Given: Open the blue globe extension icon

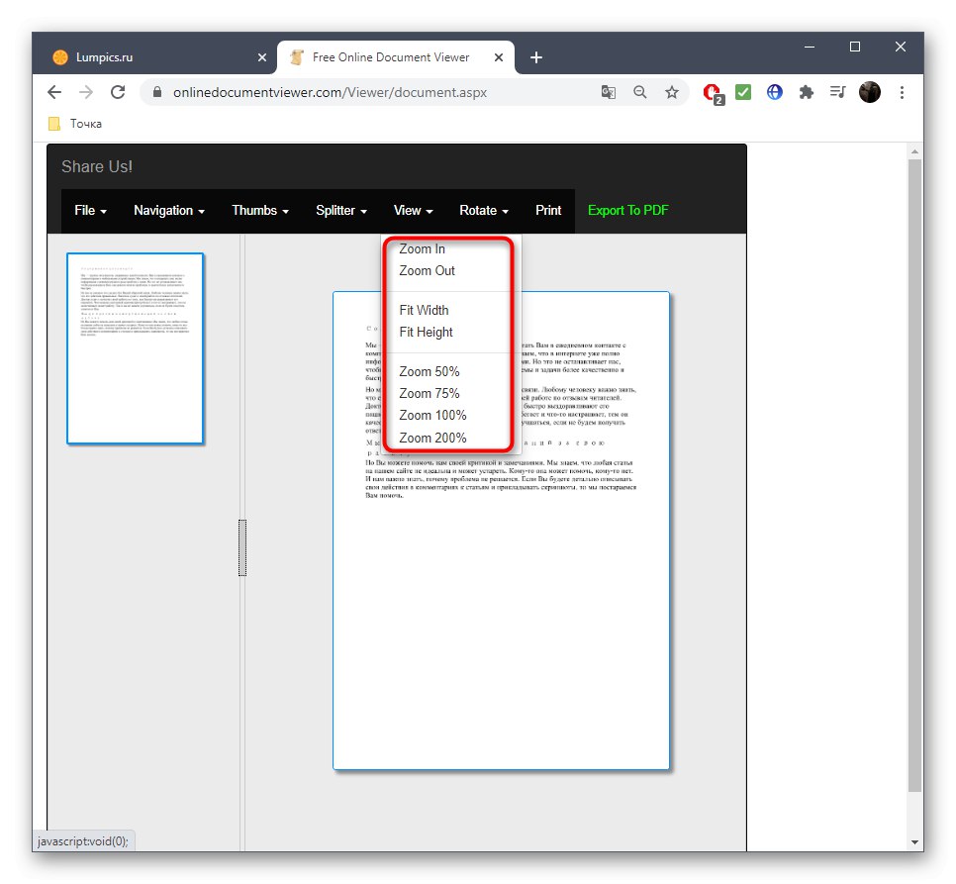Looking at the screenshot, I should point(774,92).
